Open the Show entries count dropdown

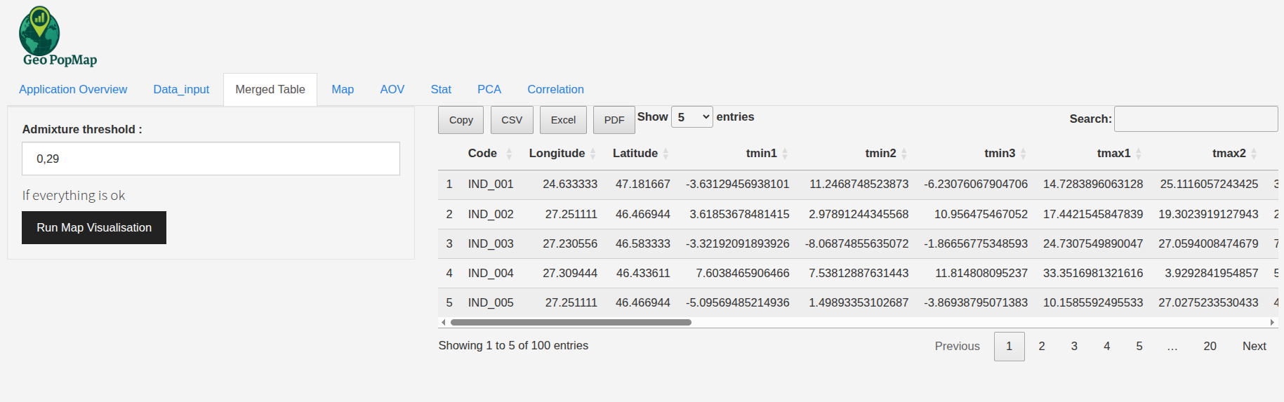click(692, 117)
